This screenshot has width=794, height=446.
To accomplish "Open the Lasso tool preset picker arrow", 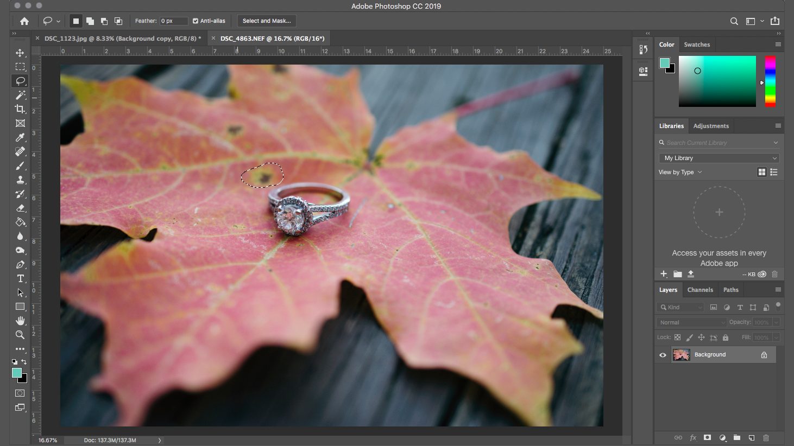I will [58, 22].
